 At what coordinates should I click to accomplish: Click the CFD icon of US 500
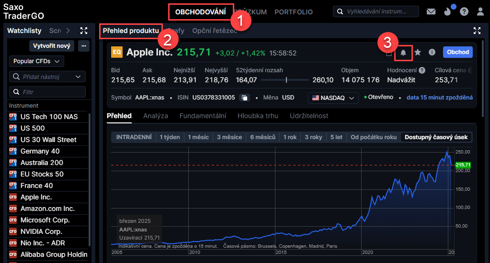click(x=13, y=128)
